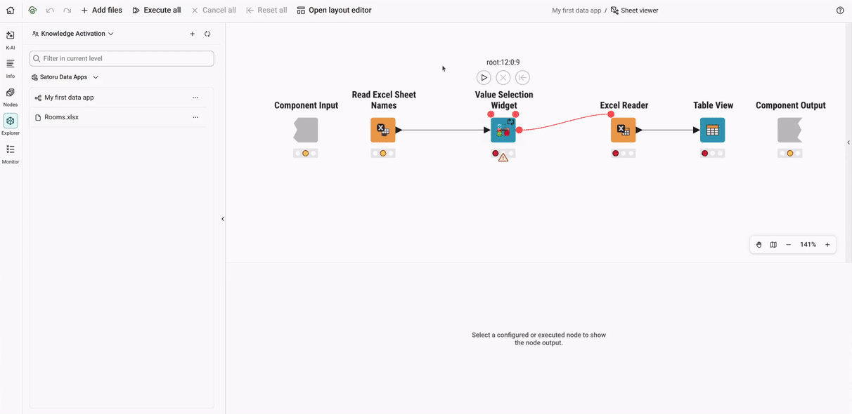Activate the pan mode hand tool
This screenshot has width=852, height=414.
759,245
